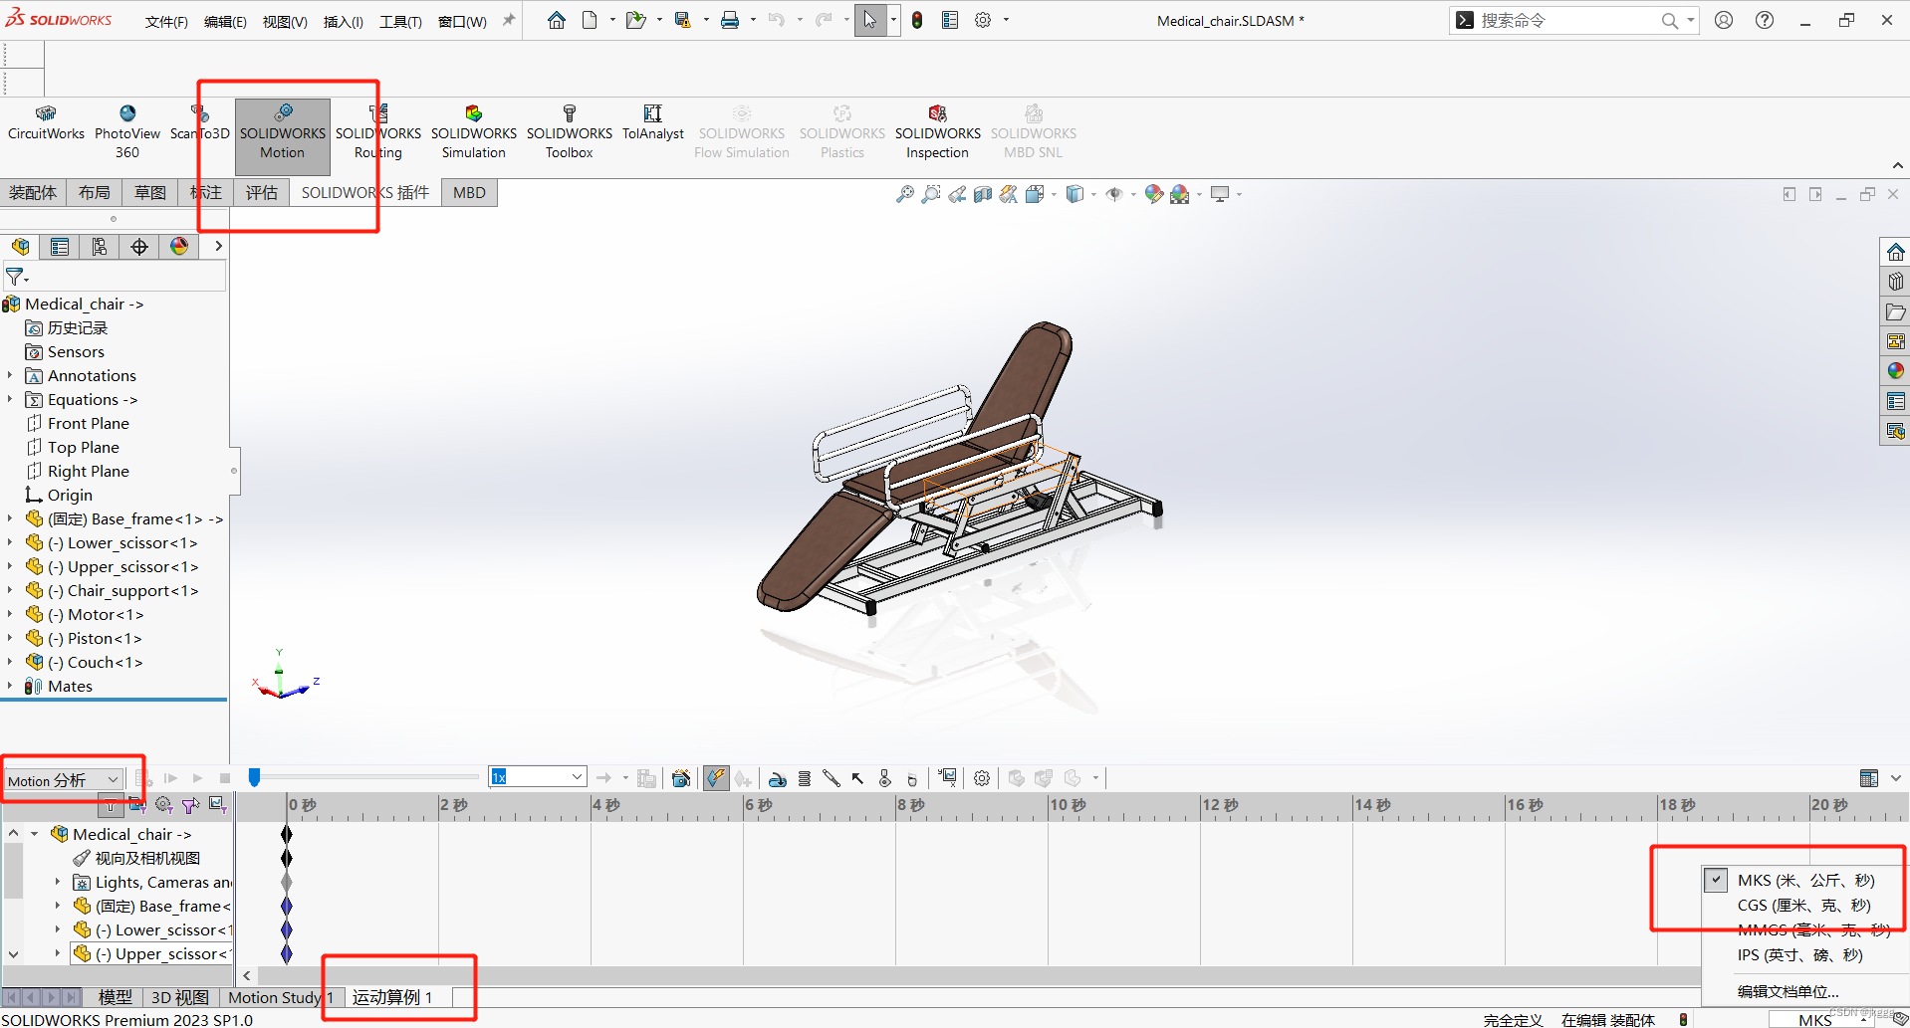The height and width of the screenshot is (1028, 1910).
Task: Open the 工具(T) menu
Action: [400, 21]
